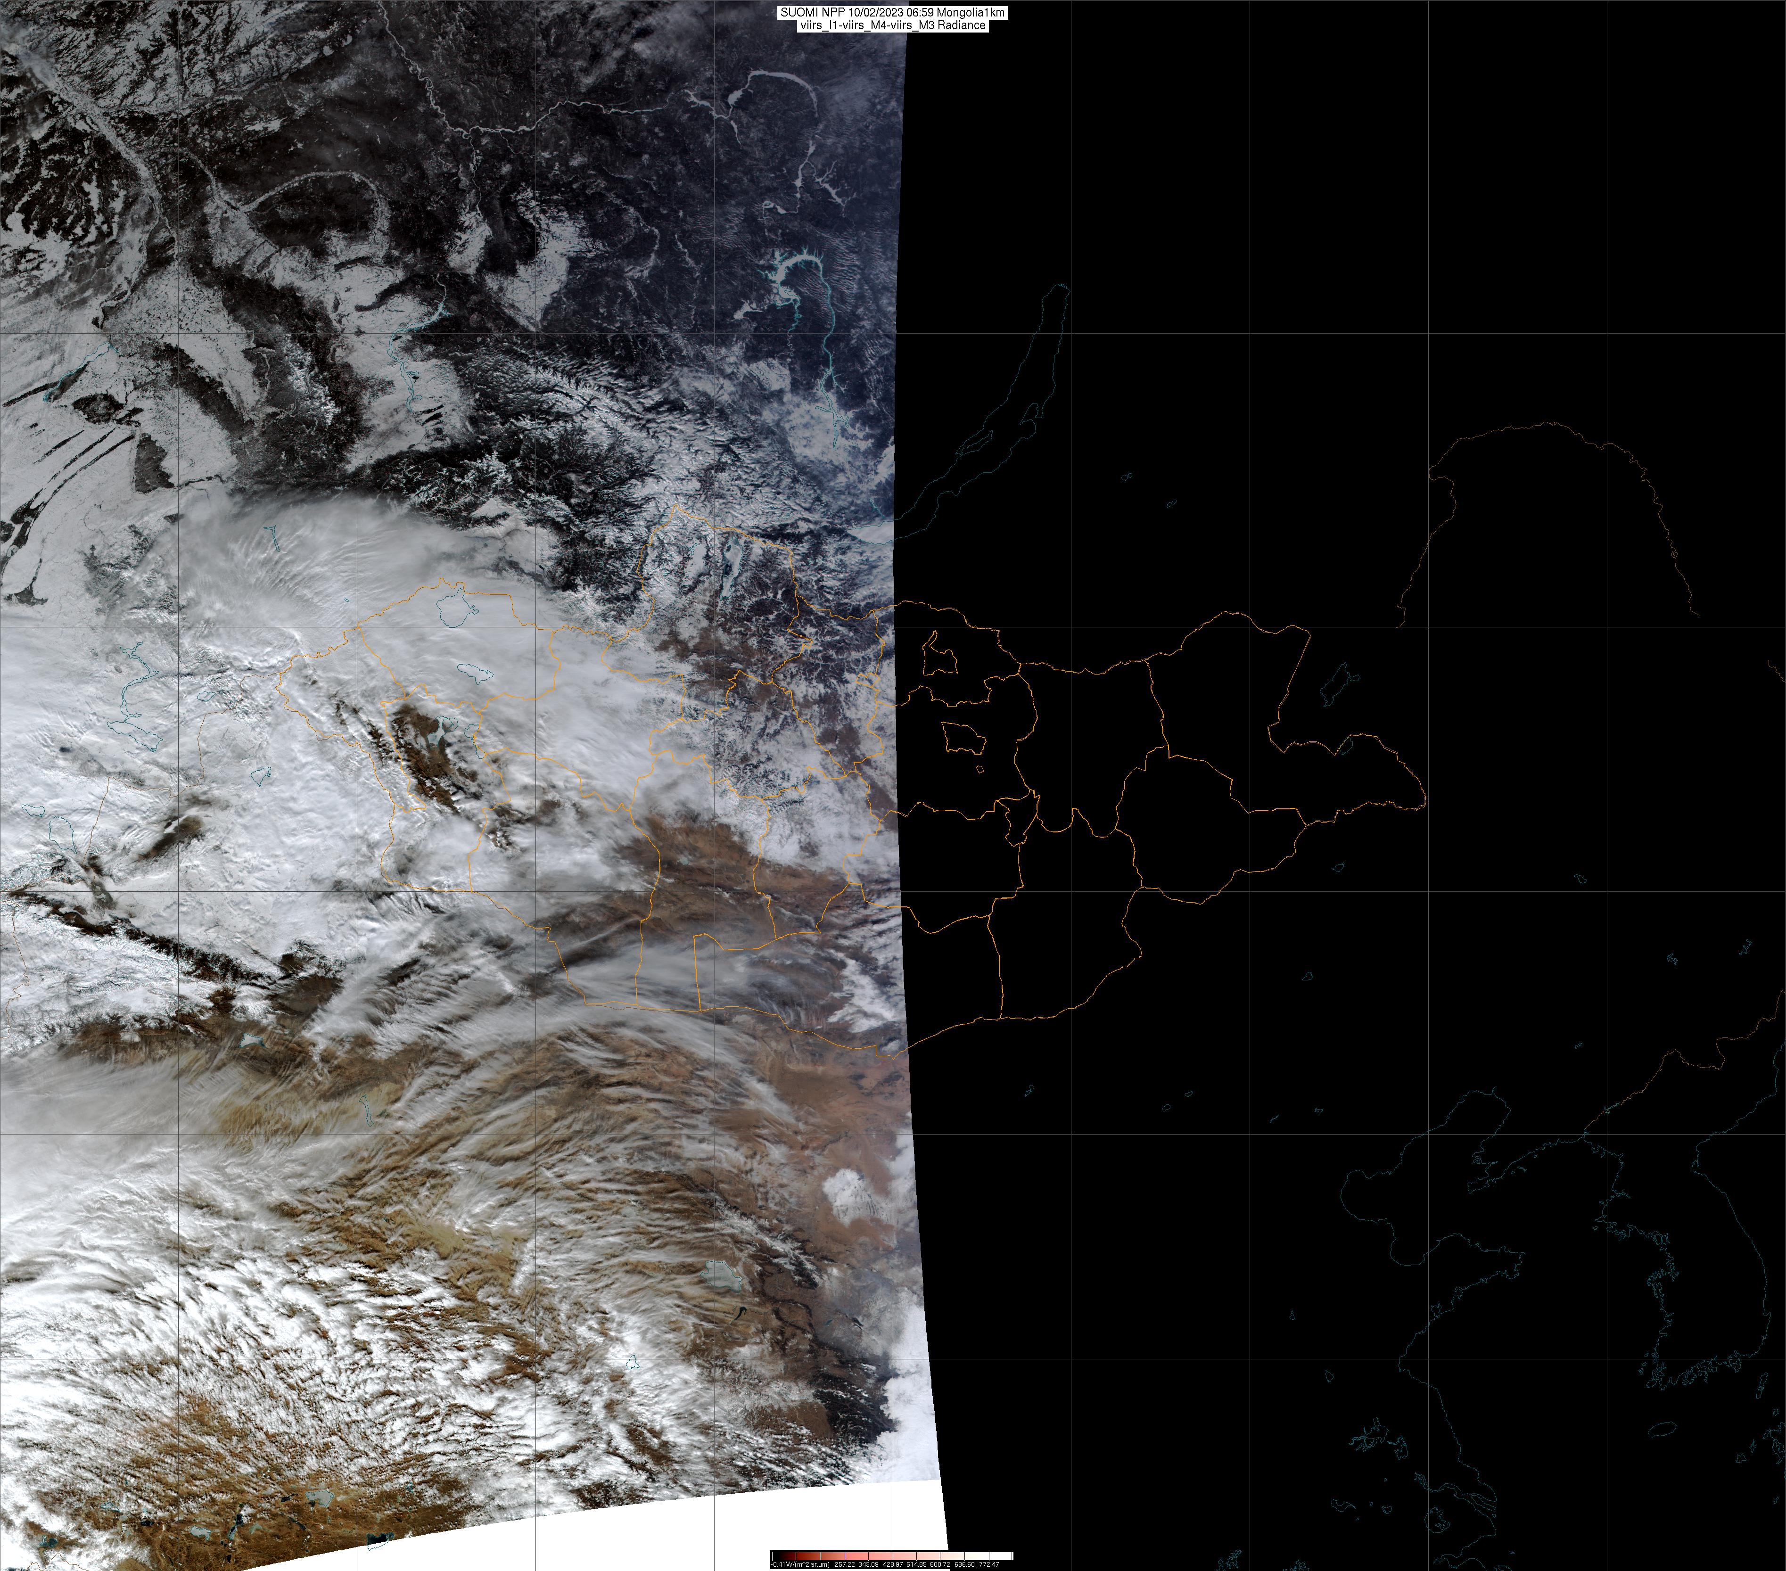
Task: Click the 428.97 colorbar tick label
Action: click(893, 1565)
